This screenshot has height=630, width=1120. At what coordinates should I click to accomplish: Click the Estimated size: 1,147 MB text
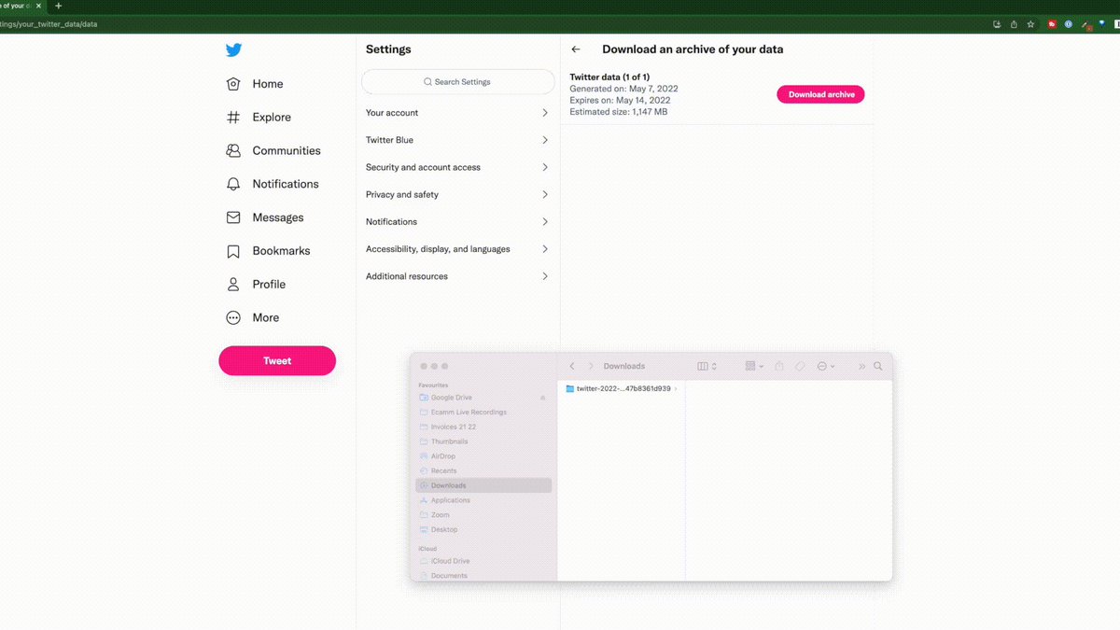click(x=618, y=112)
